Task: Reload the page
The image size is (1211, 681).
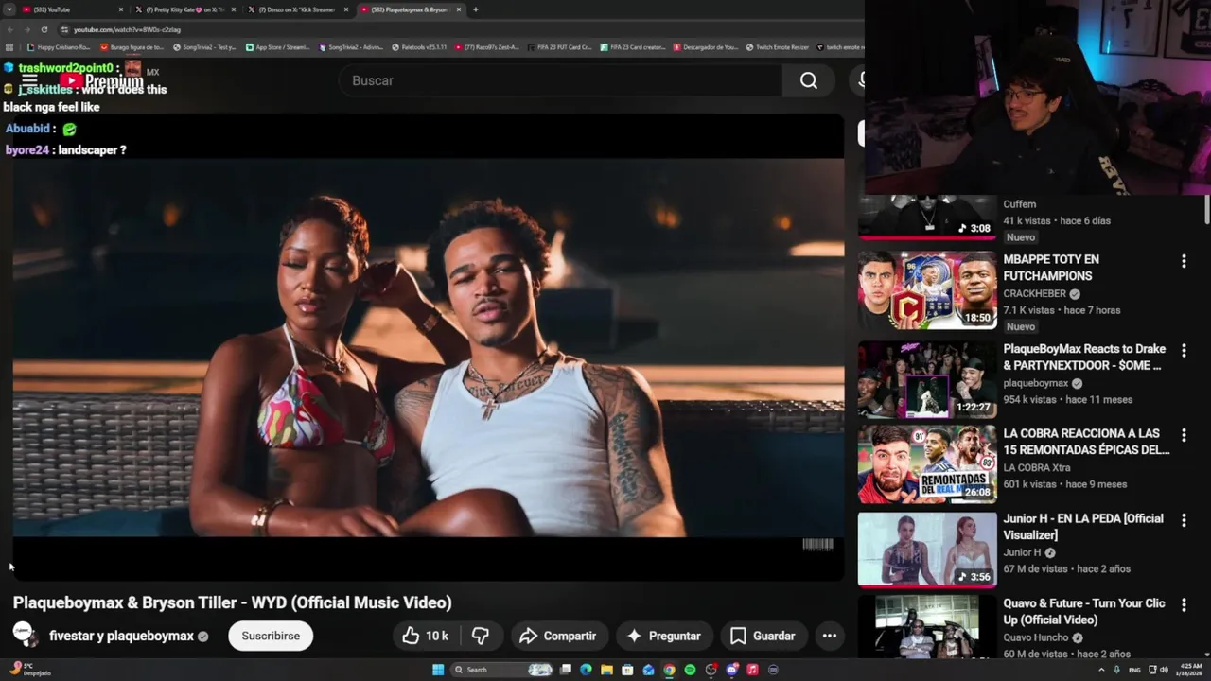Action: pyautogui.click(x=44, y=29)
